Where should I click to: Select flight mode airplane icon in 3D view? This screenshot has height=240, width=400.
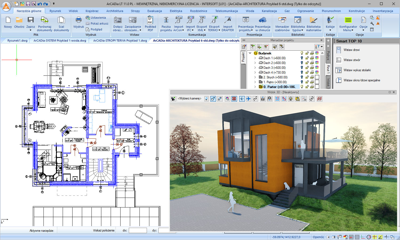249,99
